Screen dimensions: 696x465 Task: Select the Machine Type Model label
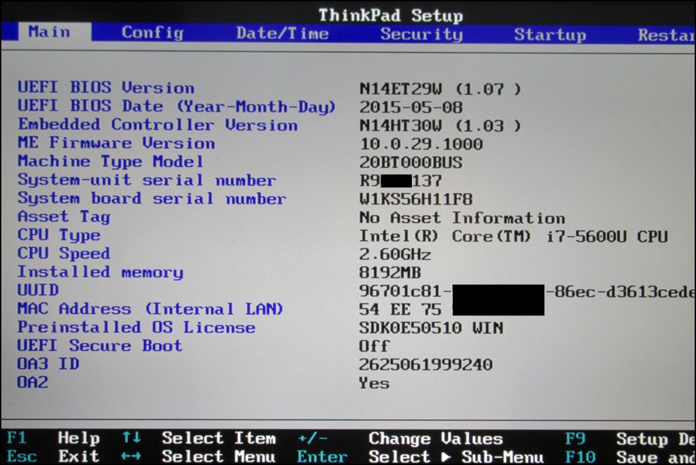(111, 161)
